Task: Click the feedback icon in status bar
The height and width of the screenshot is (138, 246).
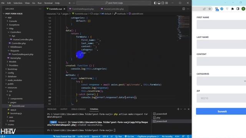Action: click(183, 136)
